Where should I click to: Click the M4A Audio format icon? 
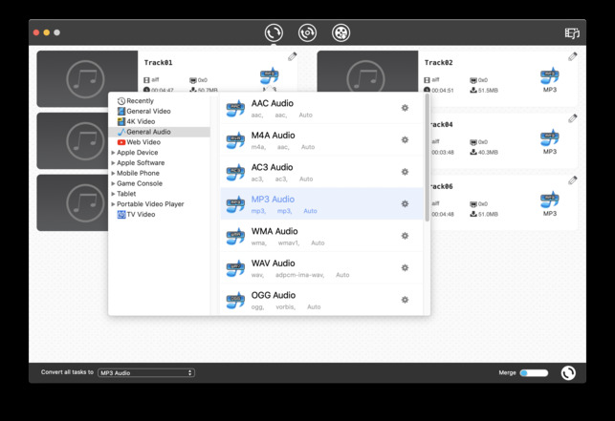(235, 140)
